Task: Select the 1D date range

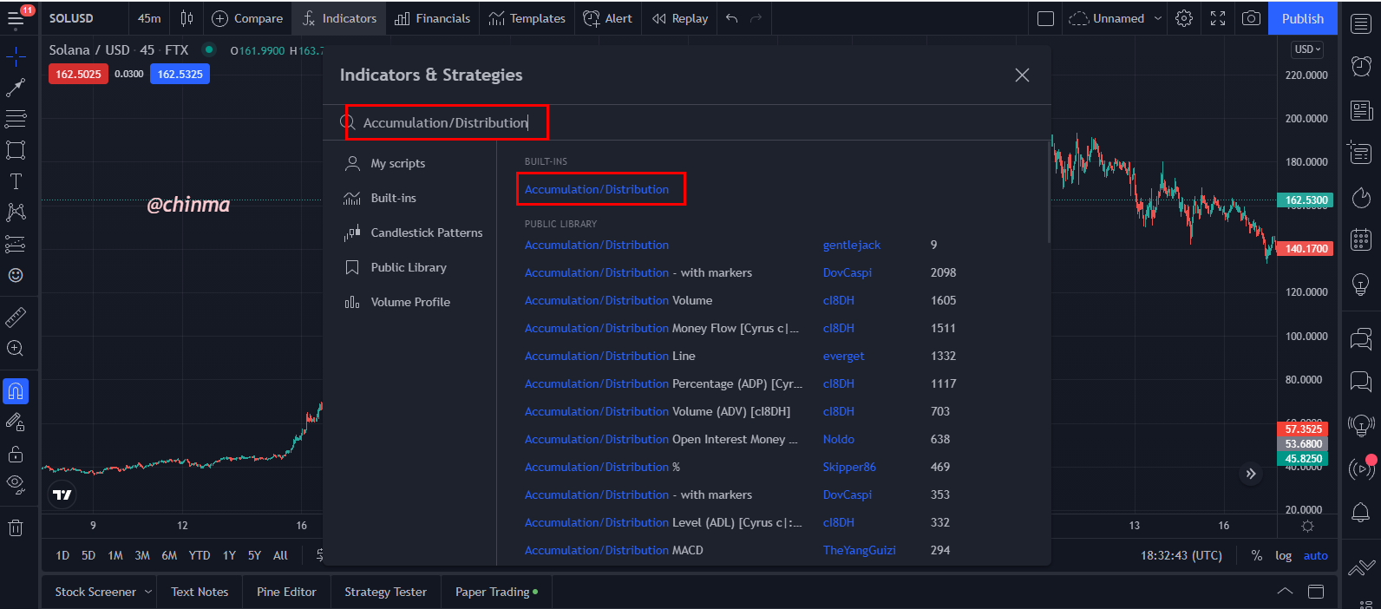Action: [62, 555]
